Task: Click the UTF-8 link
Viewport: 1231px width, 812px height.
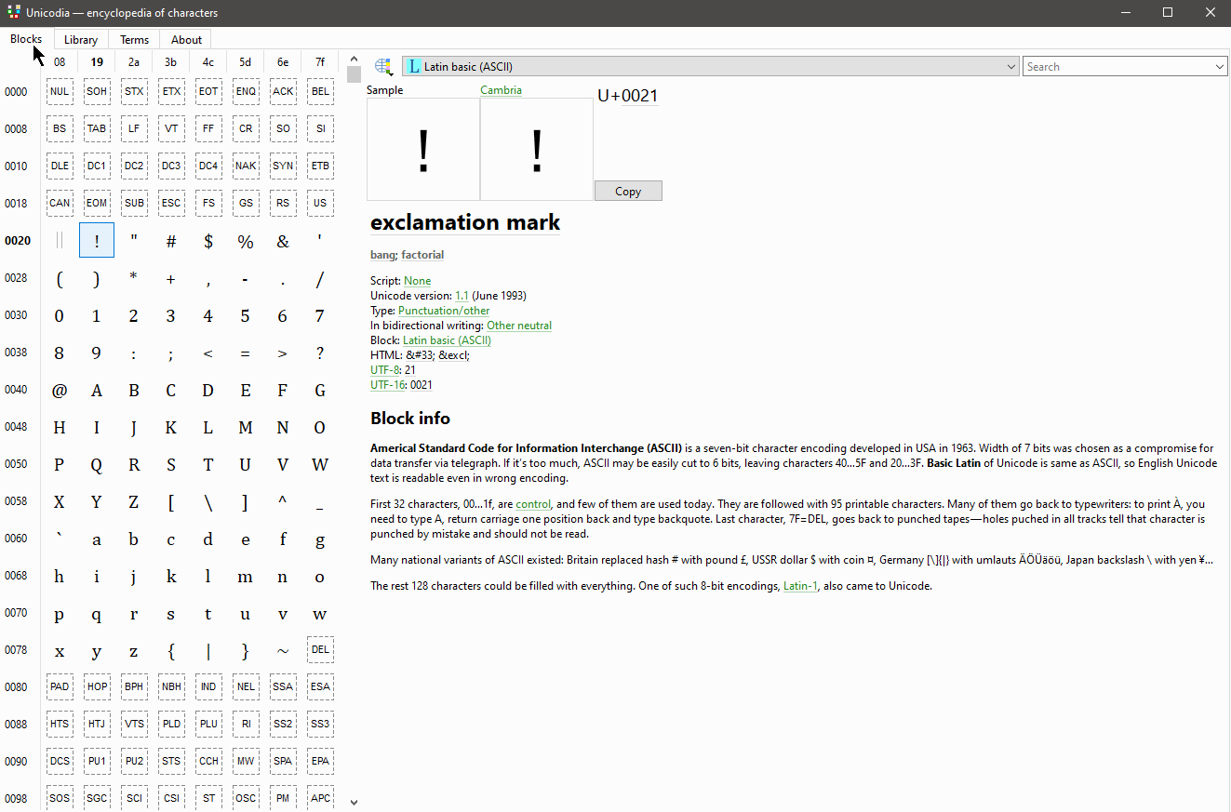Action: 385,370
